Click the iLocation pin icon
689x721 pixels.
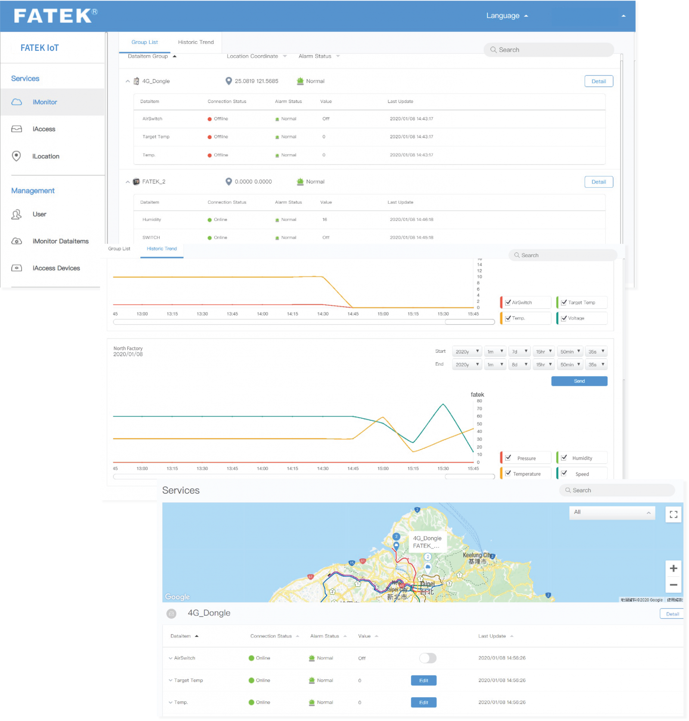coord(16,156)
